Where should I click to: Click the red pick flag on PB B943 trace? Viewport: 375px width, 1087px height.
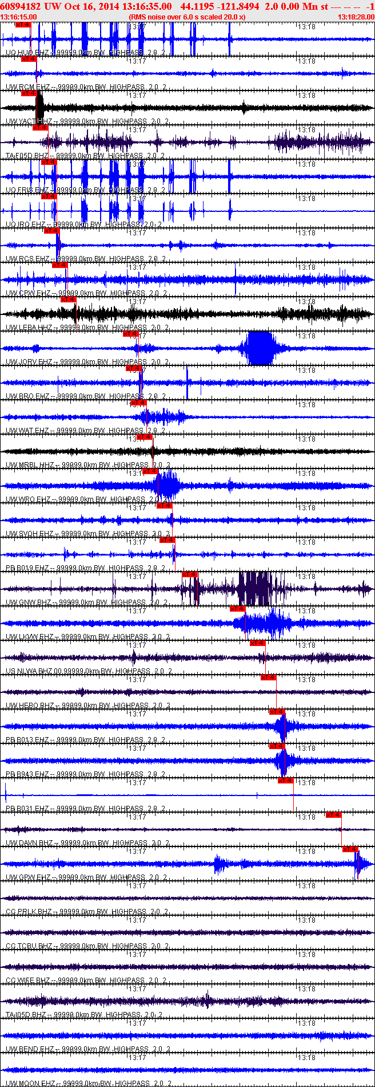277,746
